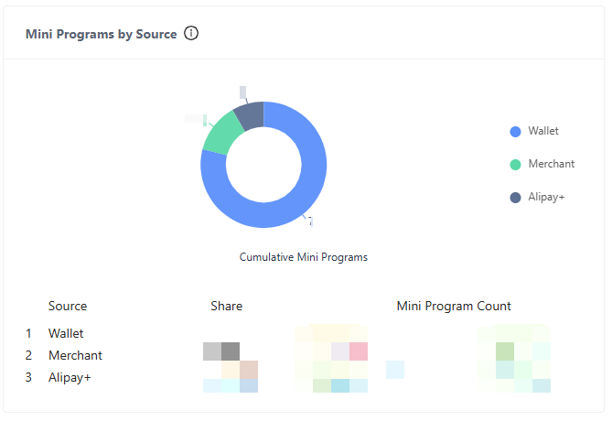The height and width of the screenshot is (421, 612).
Task: Click the blue Wallet legend dot
Action: tap(515, 132)
